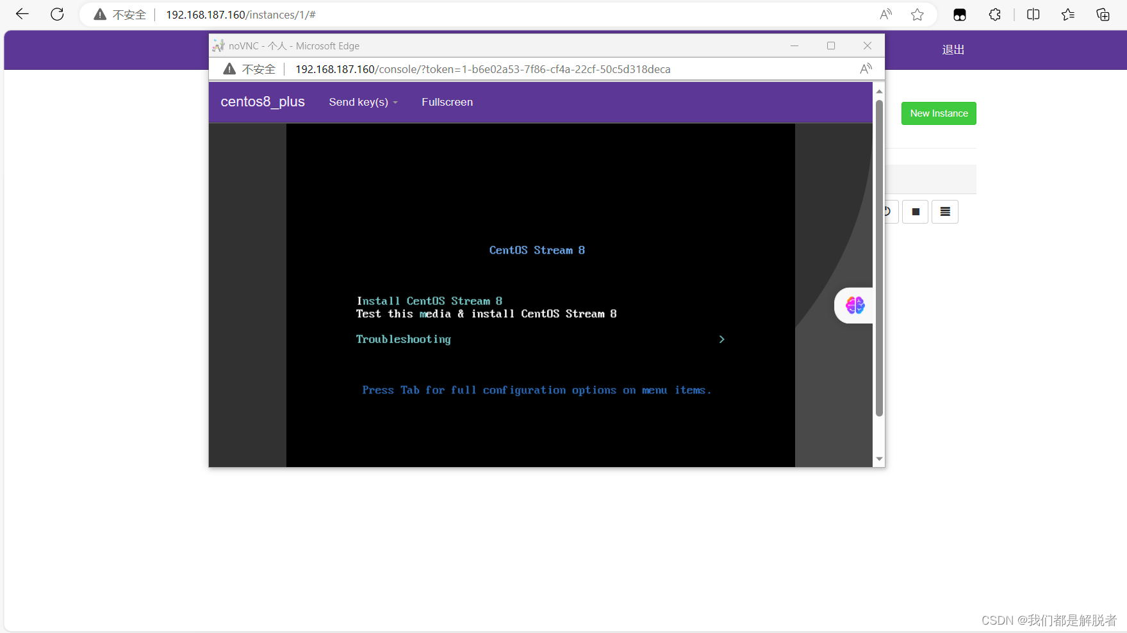Open the black browser extension icon in toolbar
This screenshot has height=633, width=1127.
click(960, 15)
